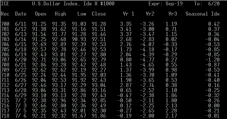
Task: Click the "Close" column header
Action: pyautogui.click(x=99, y=14)
